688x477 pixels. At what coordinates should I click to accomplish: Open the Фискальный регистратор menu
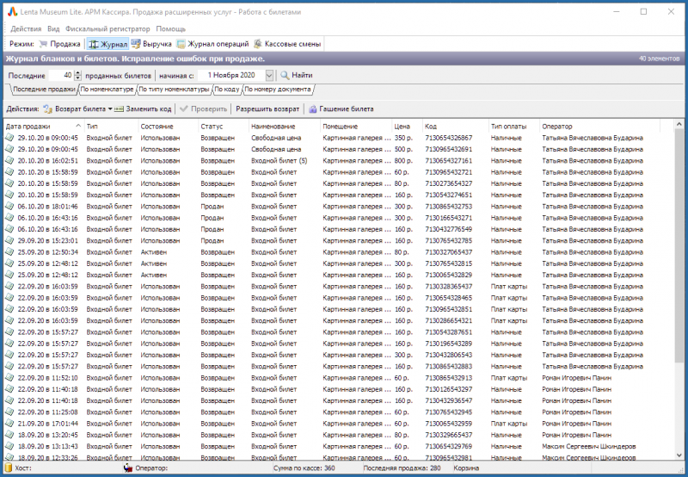click(107, 28)
